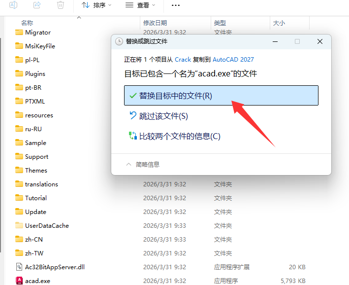Select the zh-TW folder icon
Viewport: 349px width, 285px height.
tap(19, 253)
